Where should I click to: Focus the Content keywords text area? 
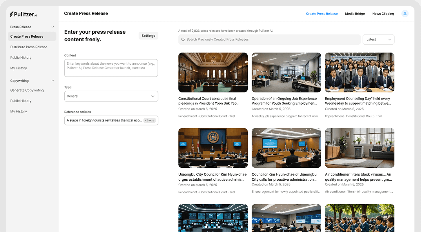tap(111, 68)
